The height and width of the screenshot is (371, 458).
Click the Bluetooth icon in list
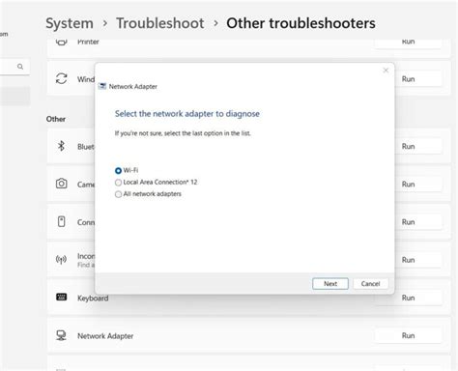[x=61, y=146]
